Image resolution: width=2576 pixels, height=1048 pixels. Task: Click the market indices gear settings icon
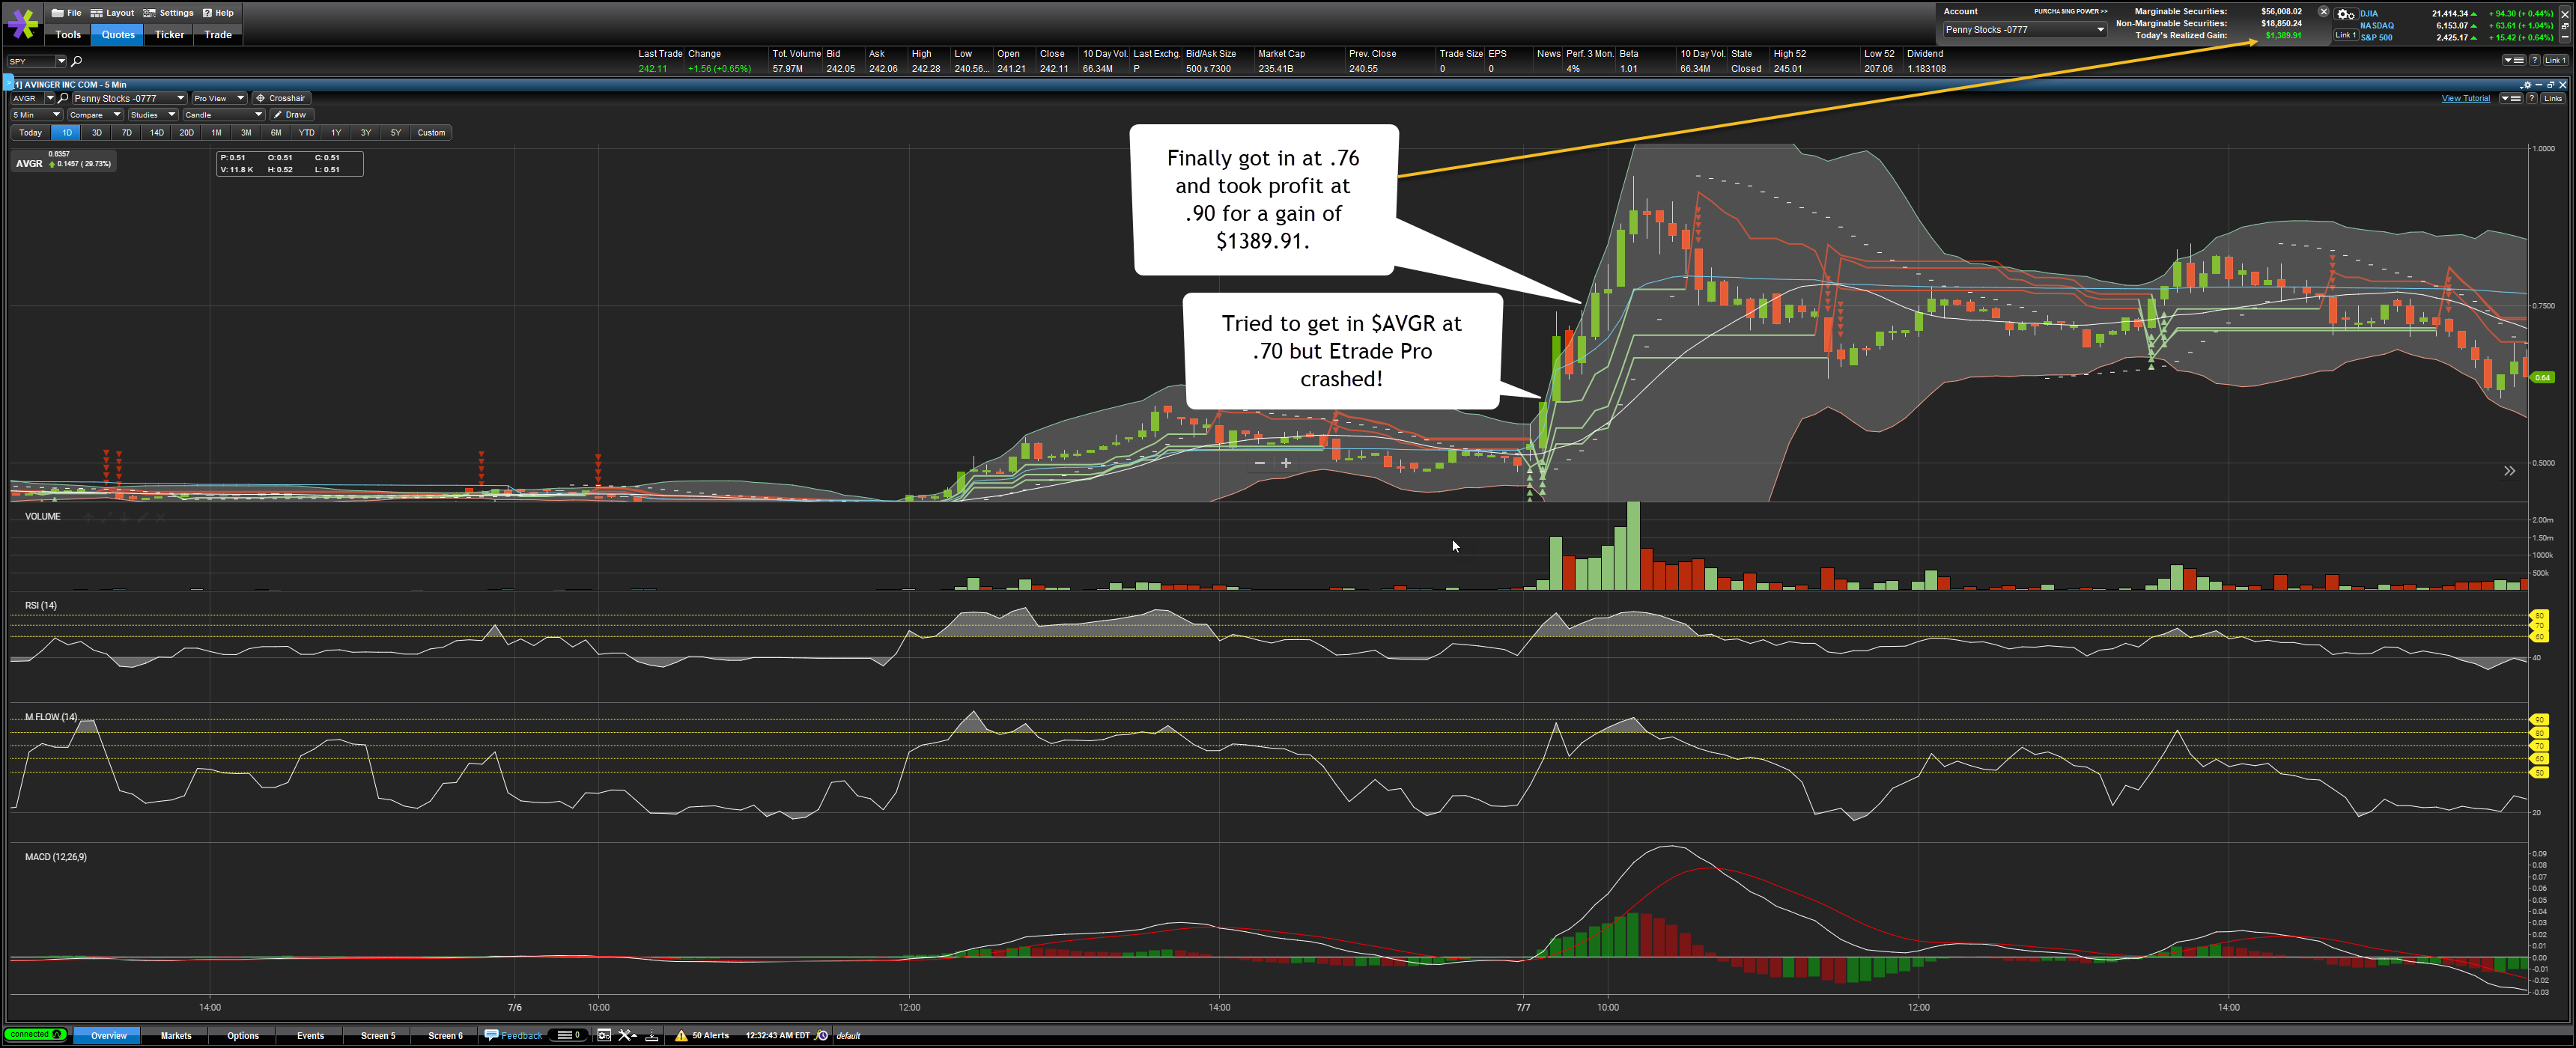[2345, 14]
